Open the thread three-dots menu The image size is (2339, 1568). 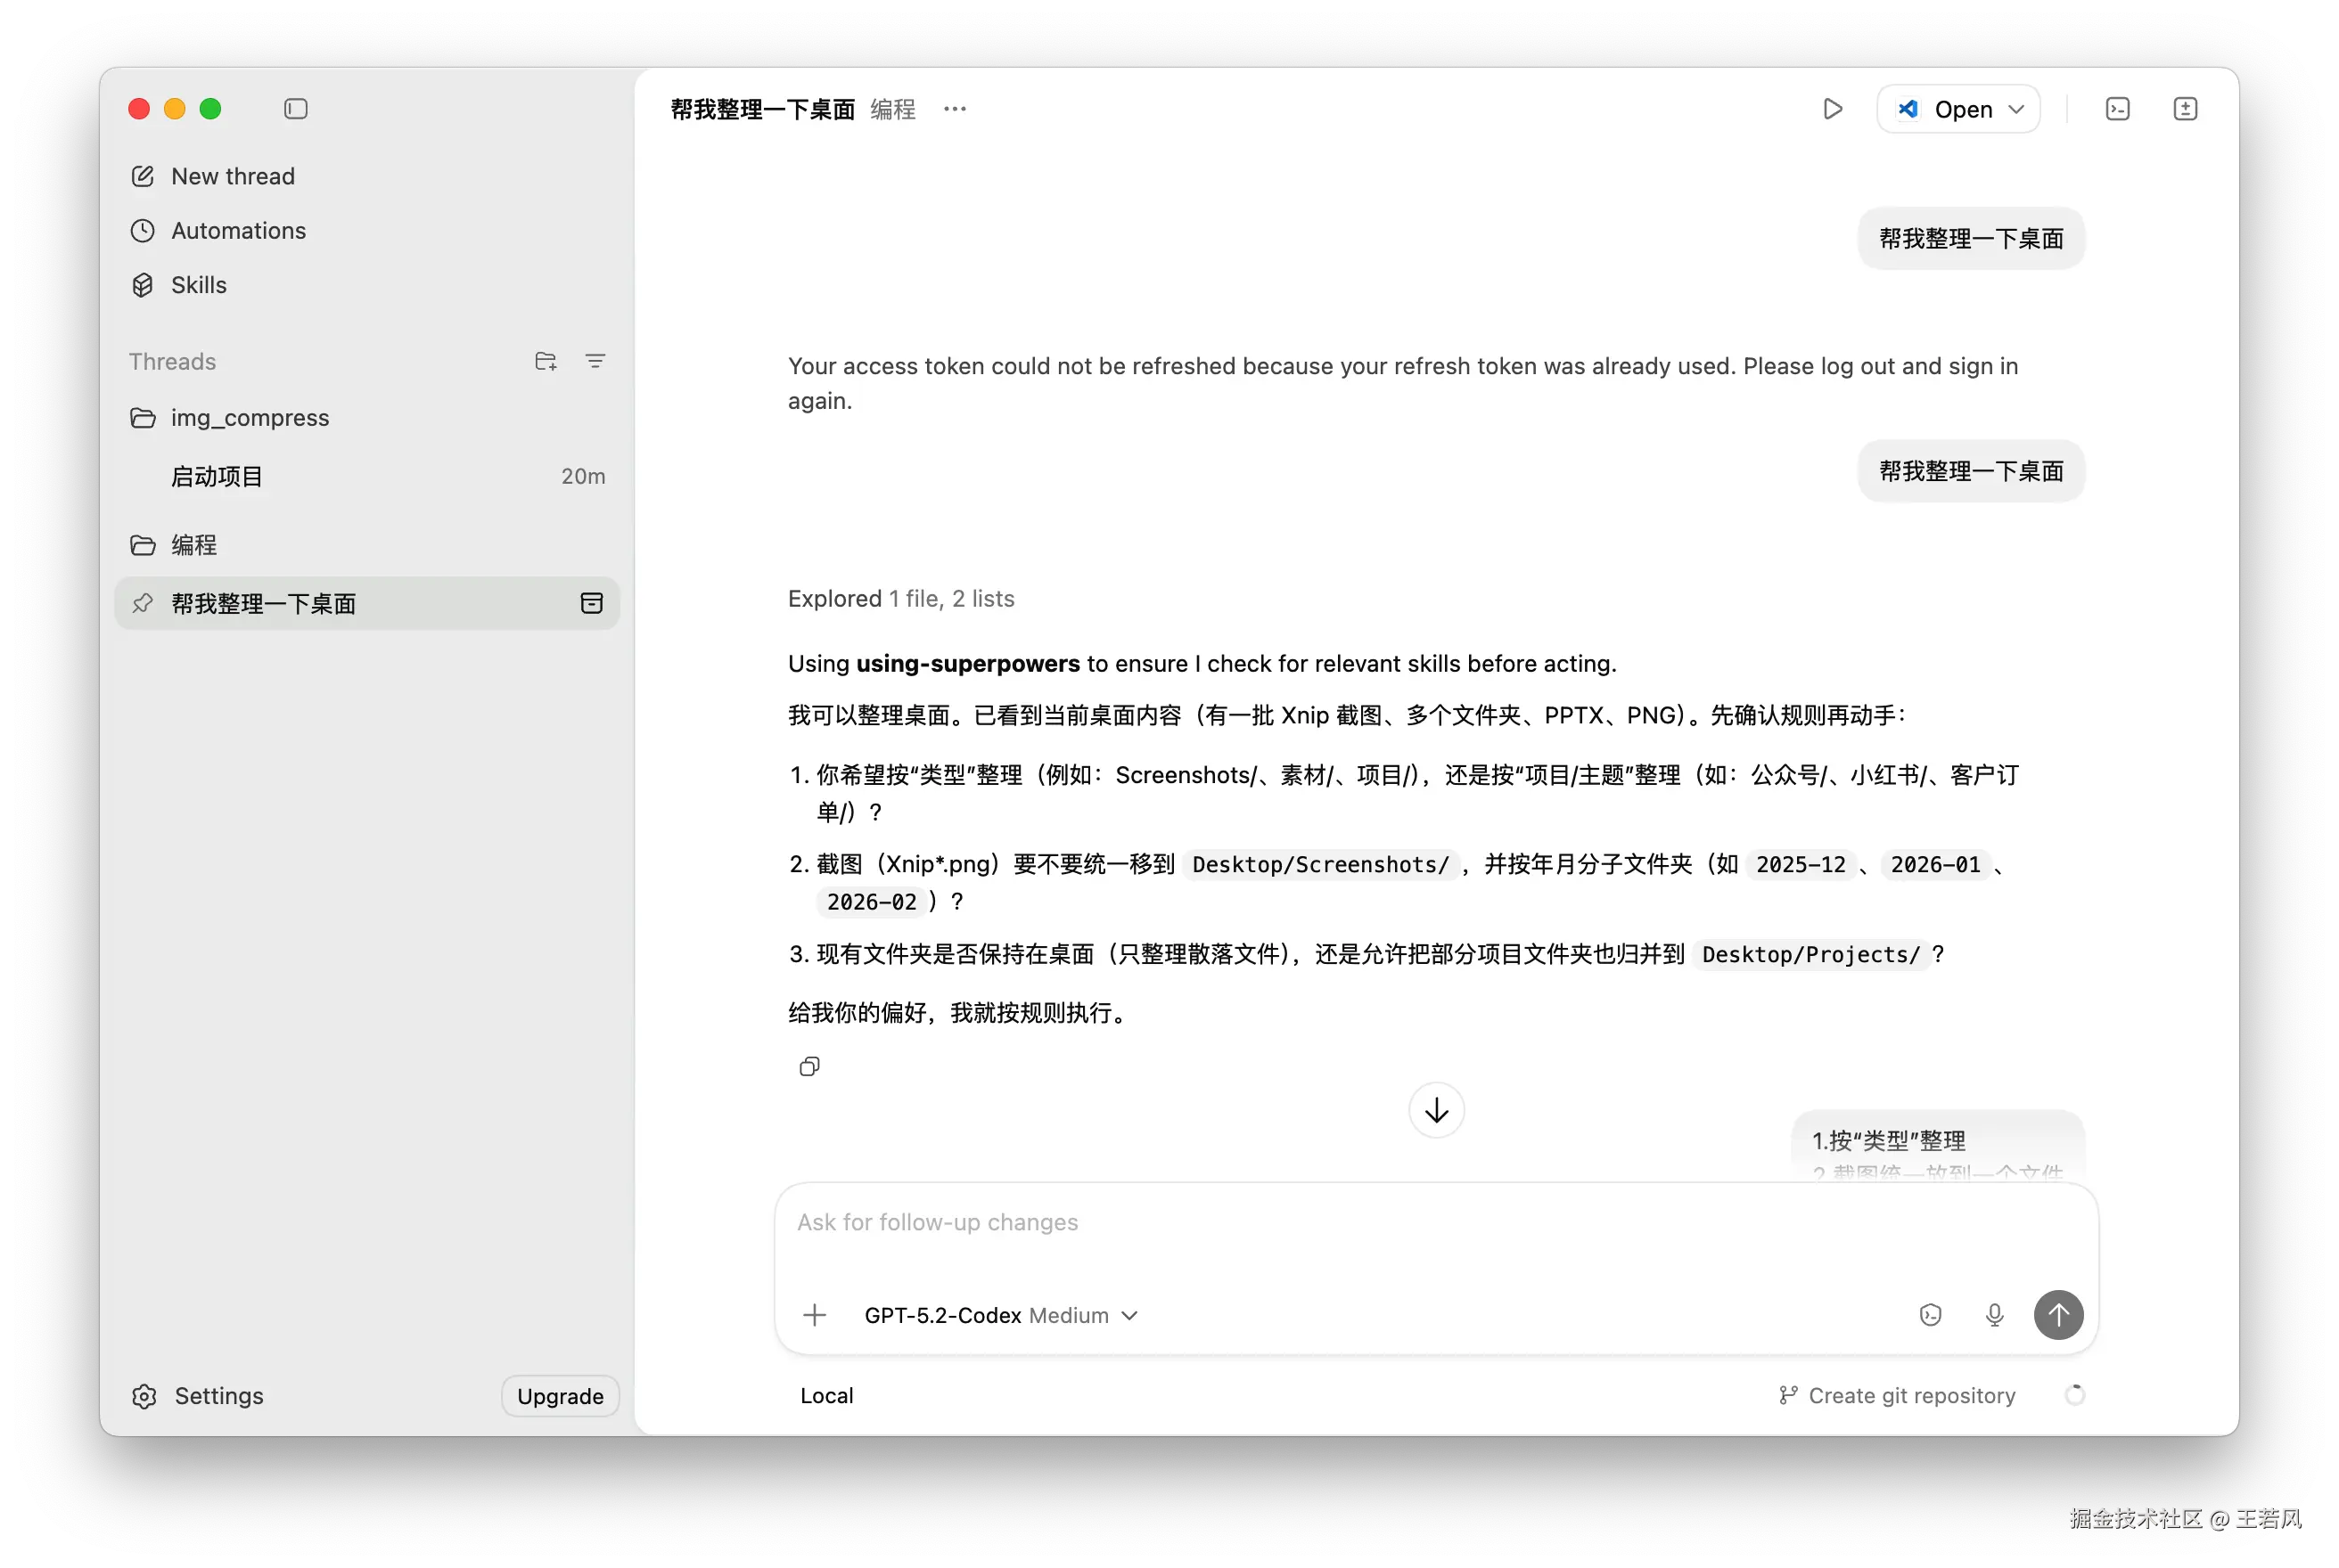coord(955,109)
